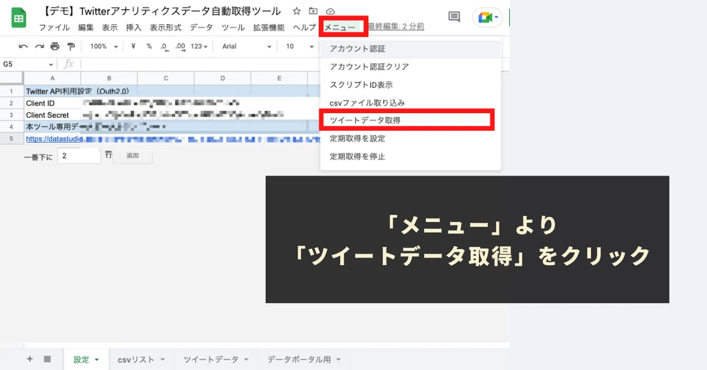
Task: Check the cloud save status icon
Action: click(x=330, y=11)
